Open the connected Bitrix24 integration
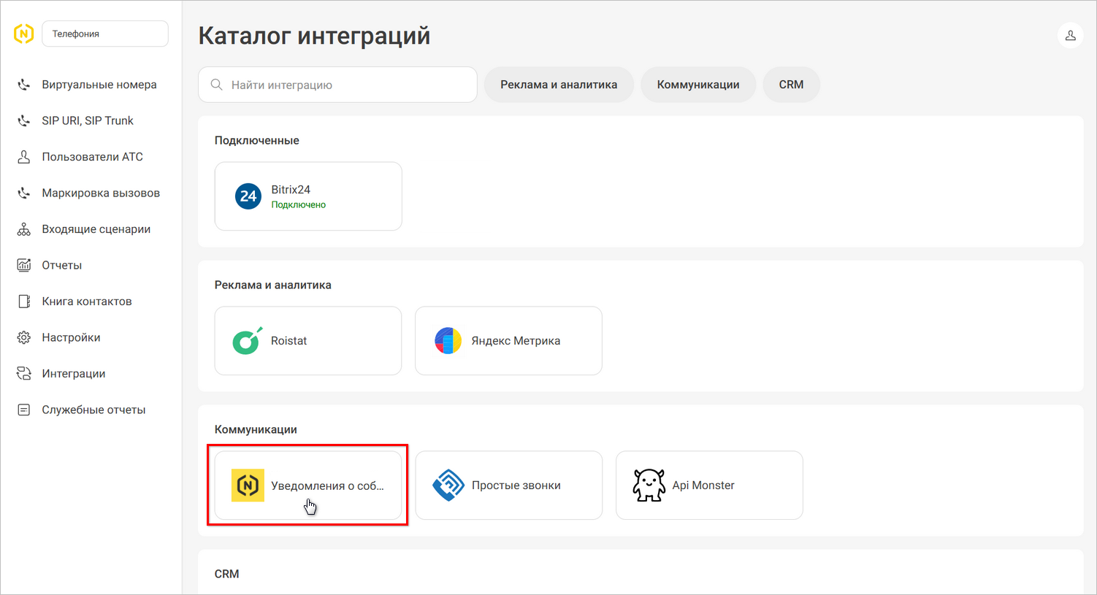 (x=307, y=196)
